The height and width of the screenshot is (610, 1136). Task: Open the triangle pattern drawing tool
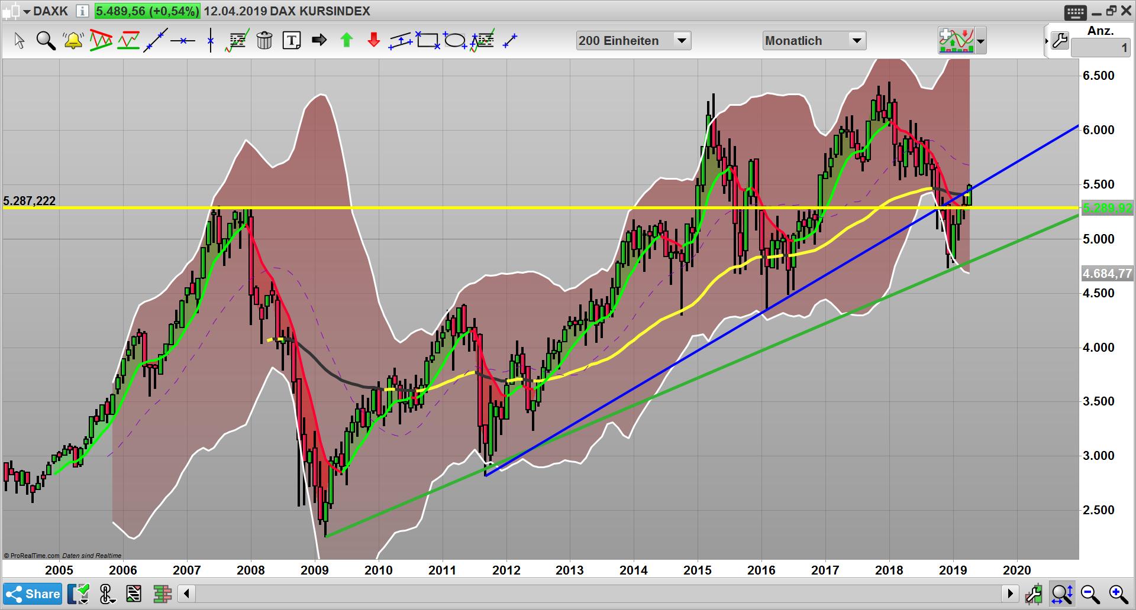pos(101,41)
